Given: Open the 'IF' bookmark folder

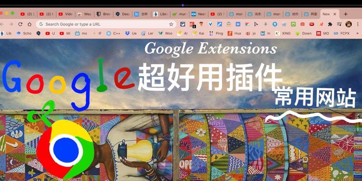Looking at the screenshot, I should click(97, 33).
